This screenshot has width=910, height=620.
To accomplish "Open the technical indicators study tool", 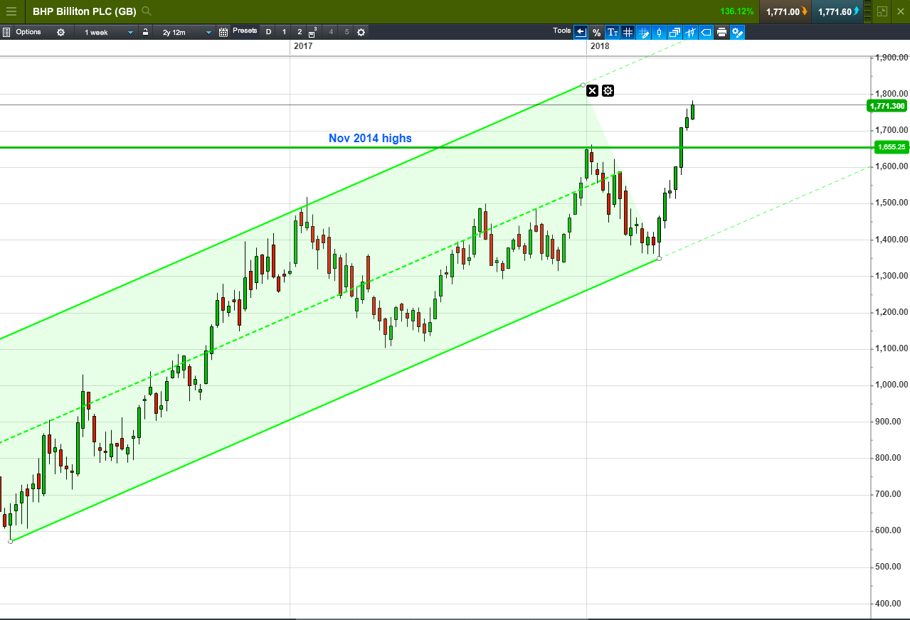I will [690, 32].
